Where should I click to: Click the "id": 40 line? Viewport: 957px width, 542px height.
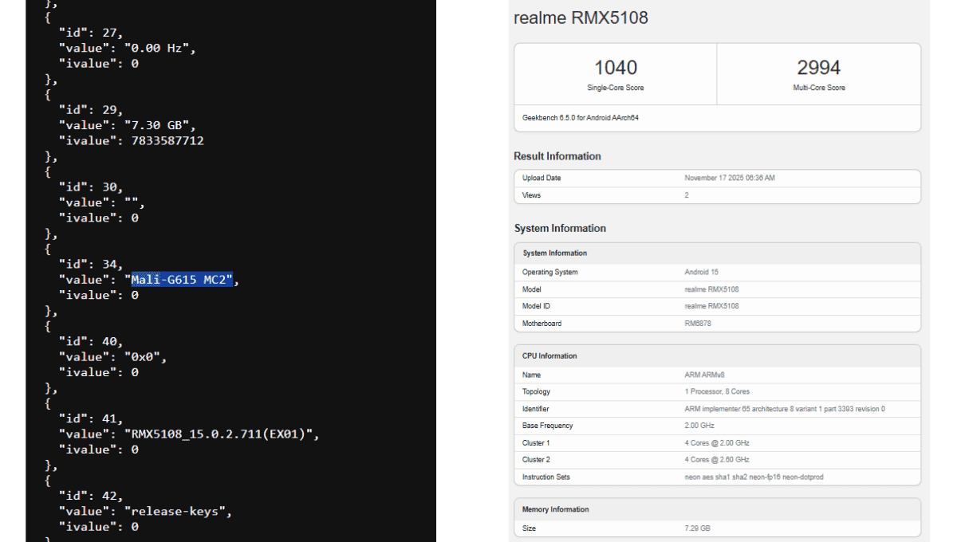[x=90, y=342]
